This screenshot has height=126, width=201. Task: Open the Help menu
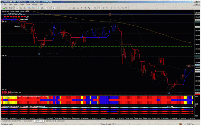41,4
